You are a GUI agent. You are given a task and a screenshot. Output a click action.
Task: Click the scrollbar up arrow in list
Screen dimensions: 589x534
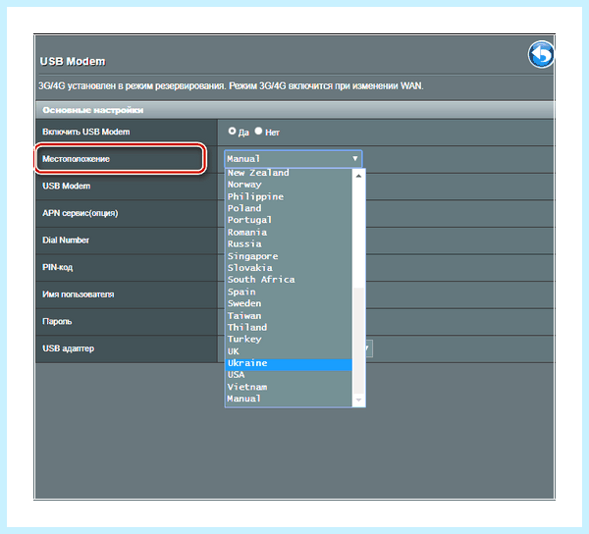[x=358, y=176]
